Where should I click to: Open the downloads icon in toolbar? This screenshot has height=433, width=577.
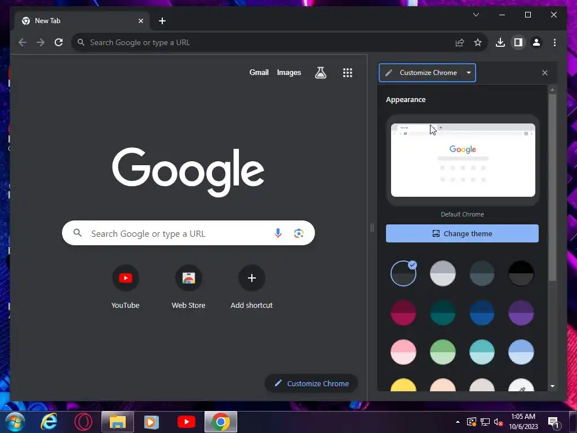500,42
